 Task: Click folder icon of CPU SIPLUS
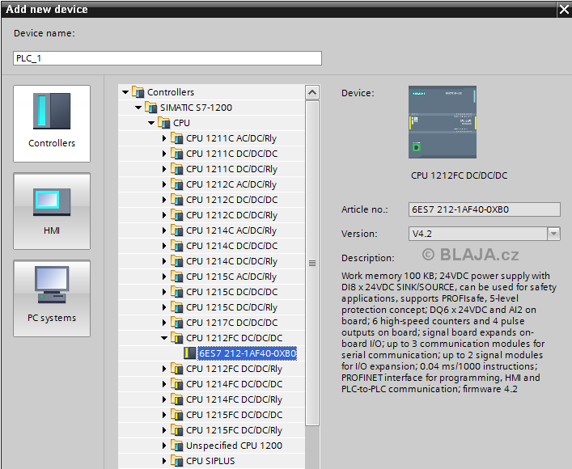pos(177,461)
